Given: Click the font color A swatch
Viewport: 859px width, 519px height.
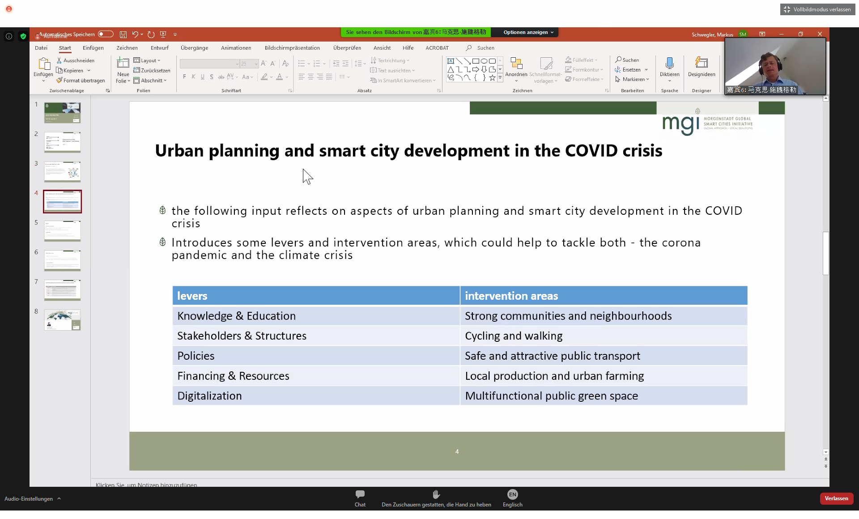Looking at the screenshot, I should point(280,77).
